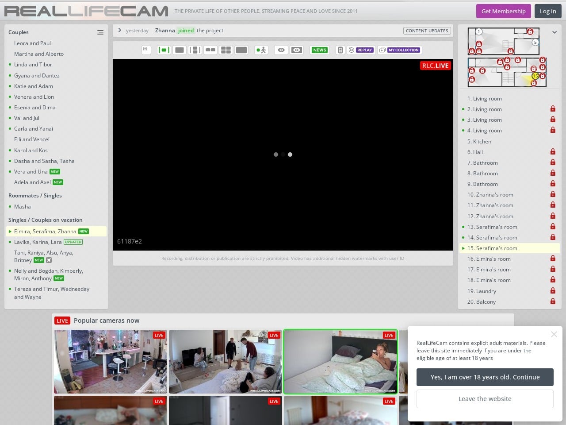The width and height of the screenshot is (566, 425).
Task: Select Elmira, Serafima, Zhanna apartment
Action: tap(56, 232)
